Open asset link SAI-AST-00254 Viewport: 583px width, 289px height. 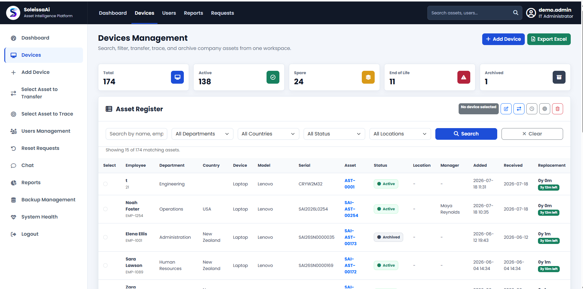click(351, 209)
